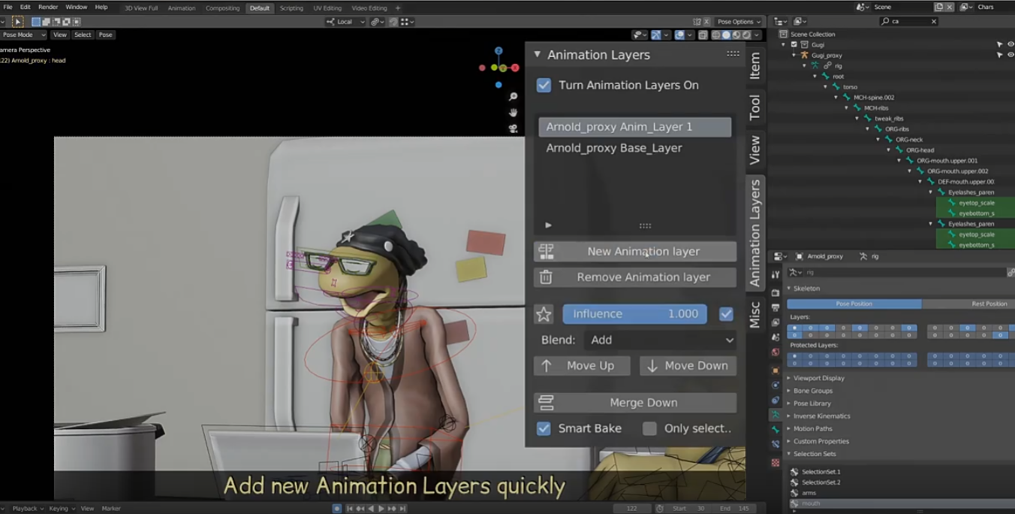Expand the Viewport Display panel

point(818,378)
